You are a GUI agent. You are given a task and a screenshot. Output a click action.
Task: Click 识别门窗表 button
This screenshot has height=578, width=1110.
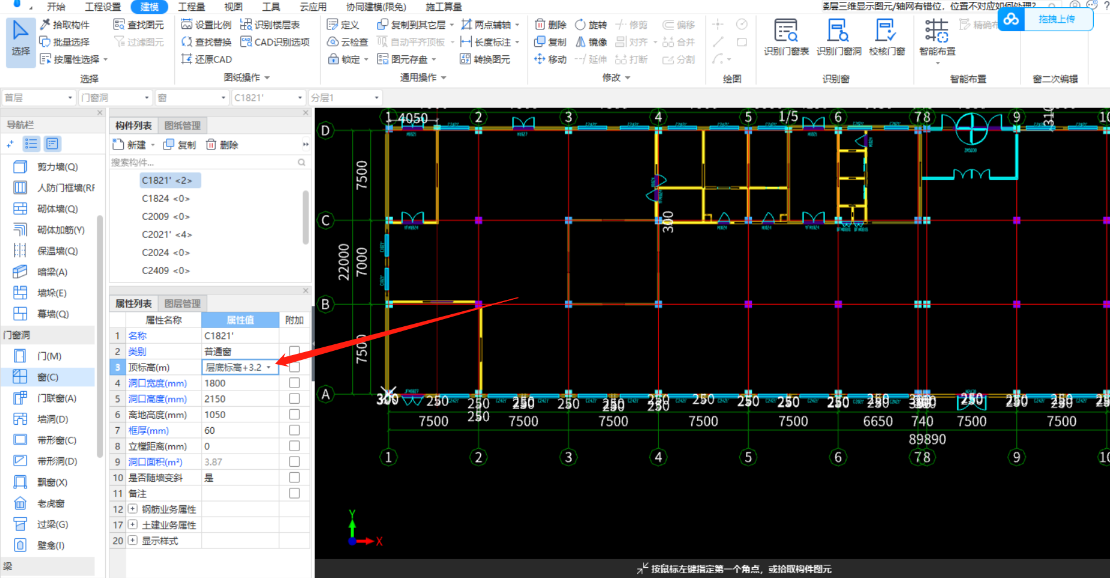point(786,37)
